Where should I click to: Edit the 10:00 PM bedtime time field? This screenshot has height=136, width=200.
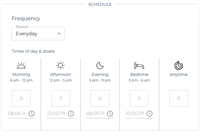pos(135,114)
